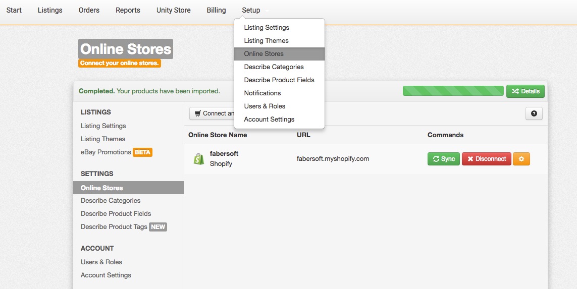Open eBay Promotions in sidebar
This screenshot has height=289, width=577.
point(106,152)
